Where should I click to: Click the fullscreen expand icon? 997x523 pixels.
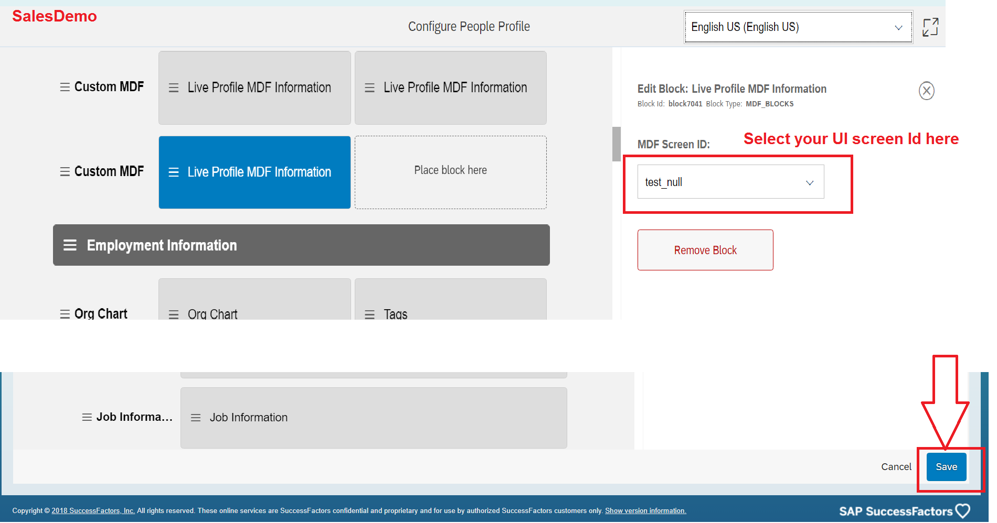930,27
